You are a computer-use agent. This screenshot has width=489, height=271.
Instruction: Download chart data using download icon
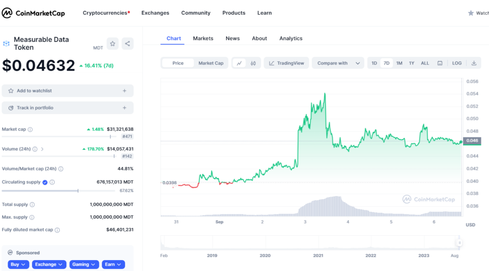[474, 63]
